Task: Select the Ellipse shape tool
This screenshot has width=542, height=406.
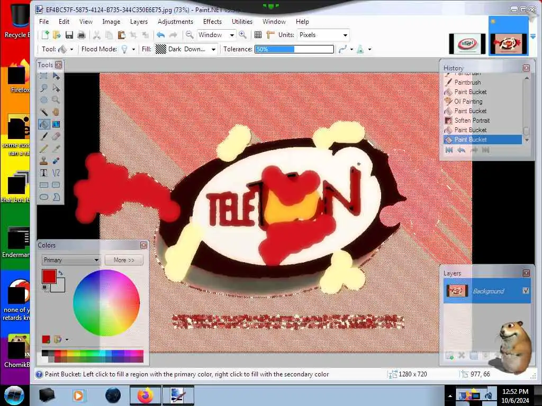Action: [x=44, y=197]
